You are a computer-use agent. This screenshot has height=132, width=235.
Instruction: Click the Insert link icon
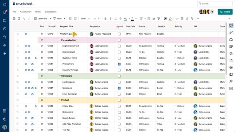(x=177, y=19)
